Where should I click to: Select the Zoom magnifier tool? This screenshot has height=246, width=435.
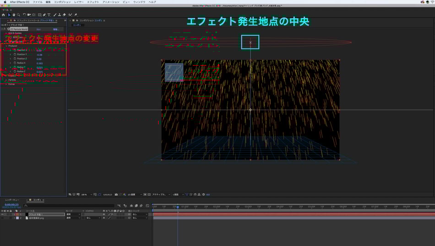[x=18, y=15]
